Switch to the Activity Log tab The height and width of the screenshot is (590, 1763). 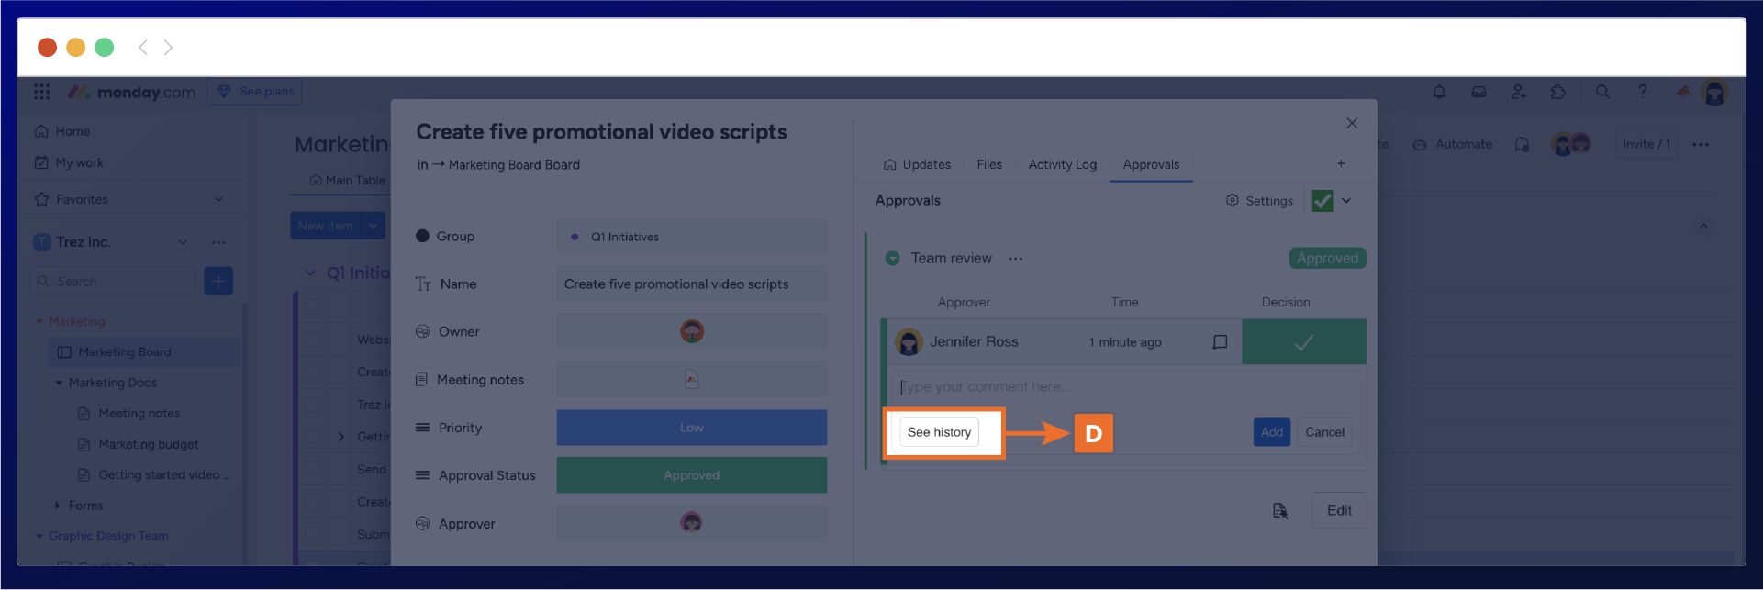coord(1062,165)
